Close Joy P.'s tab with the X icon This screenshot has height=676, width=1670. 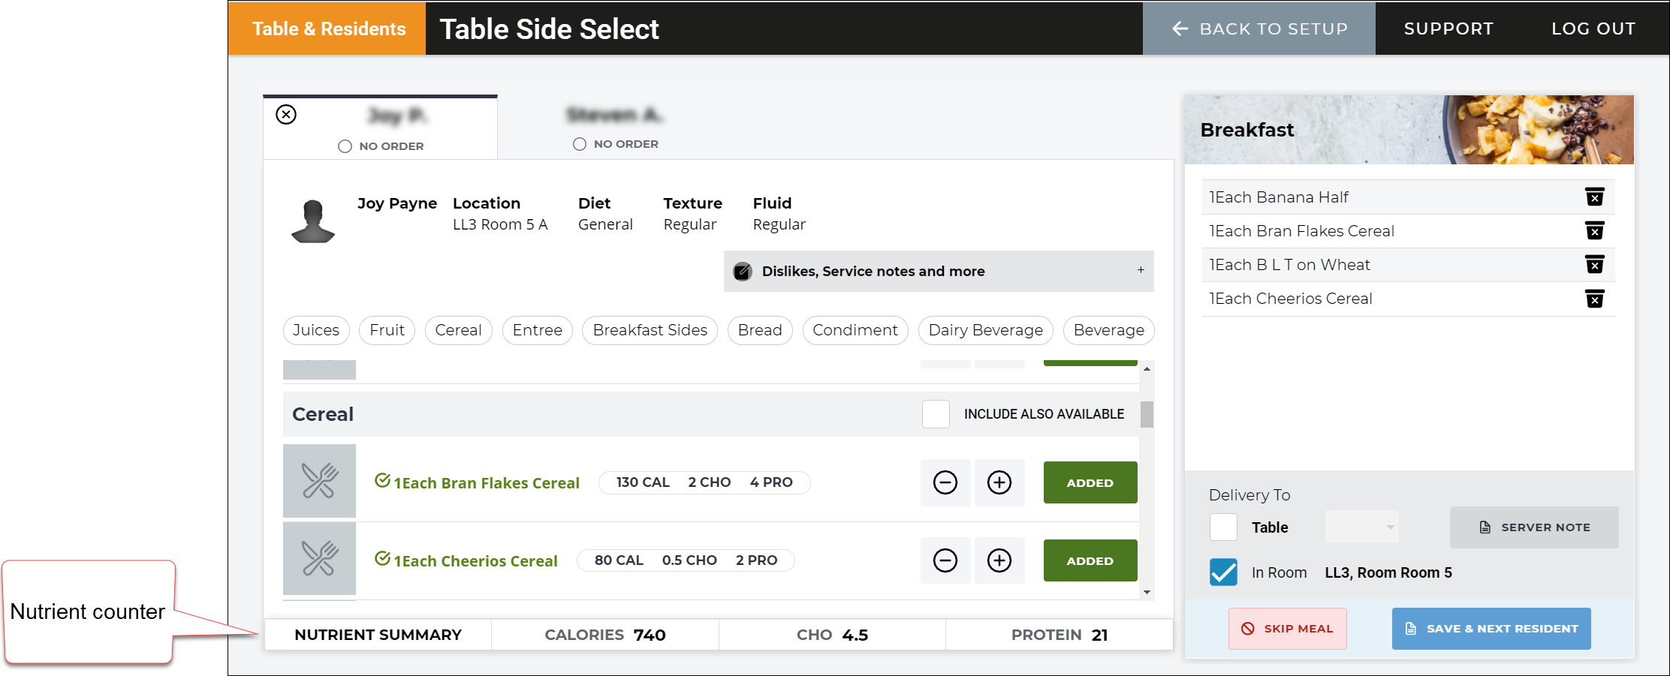(285, 116)
